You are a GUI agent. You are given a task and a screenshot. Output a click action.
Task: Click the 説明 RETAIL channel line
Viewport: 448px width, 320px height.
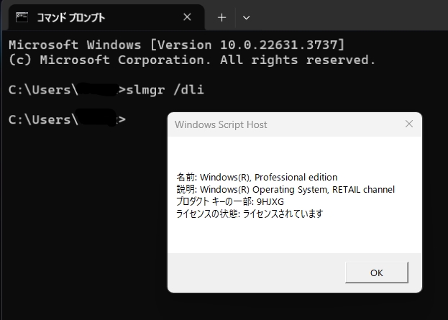(x=285, y=189)
